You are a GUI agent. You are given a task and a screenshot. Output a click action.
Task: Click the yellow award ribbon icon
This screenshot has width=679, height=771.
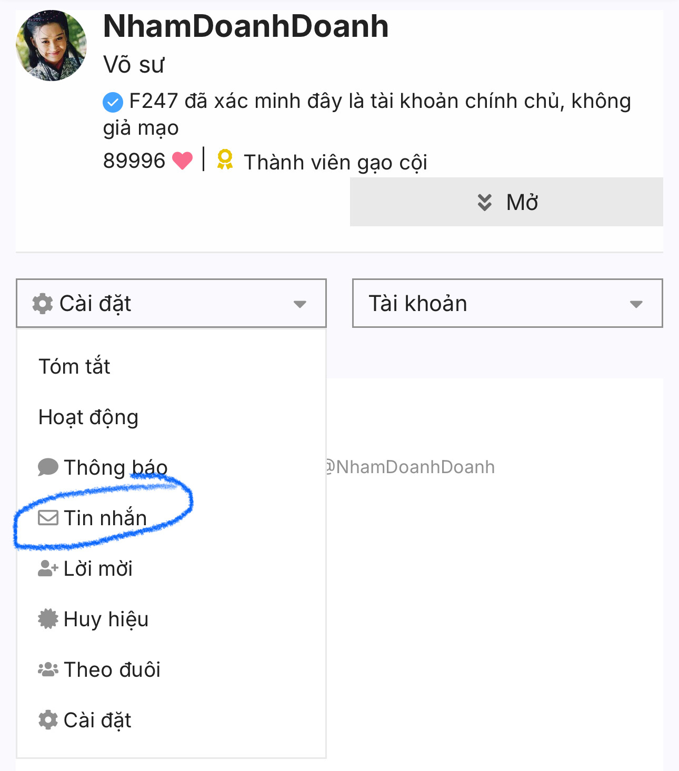[225, 160]
